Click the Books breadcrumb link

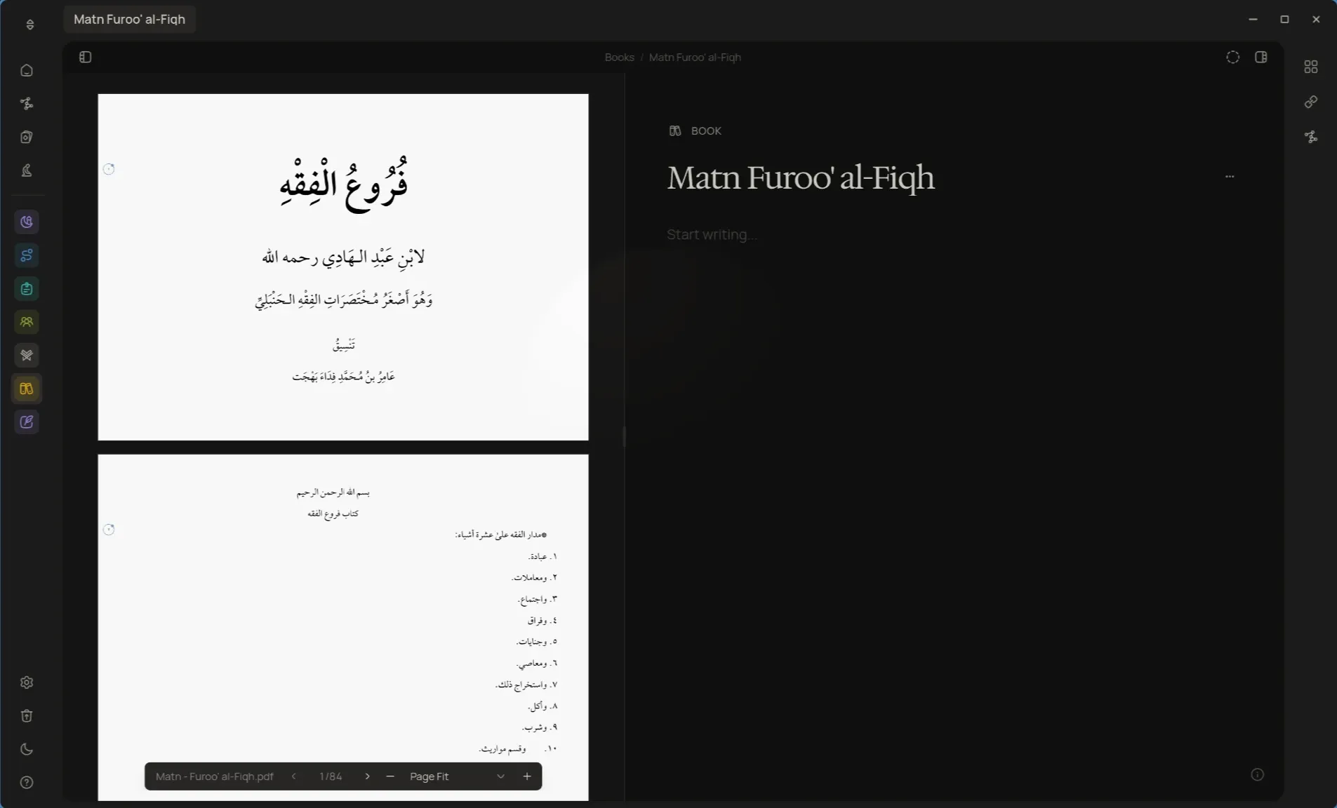coord(619,58)
